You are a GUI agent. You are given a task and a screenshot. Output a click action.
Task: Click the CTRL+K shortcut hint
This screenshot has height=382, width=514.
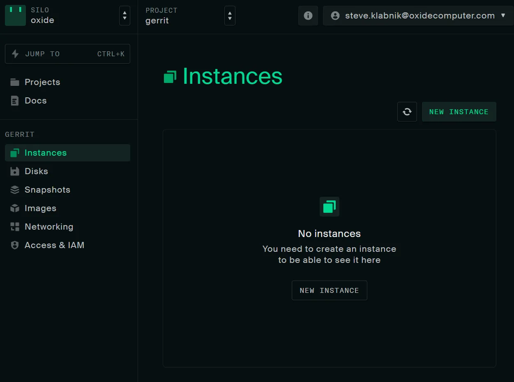[x=111, y=54]
